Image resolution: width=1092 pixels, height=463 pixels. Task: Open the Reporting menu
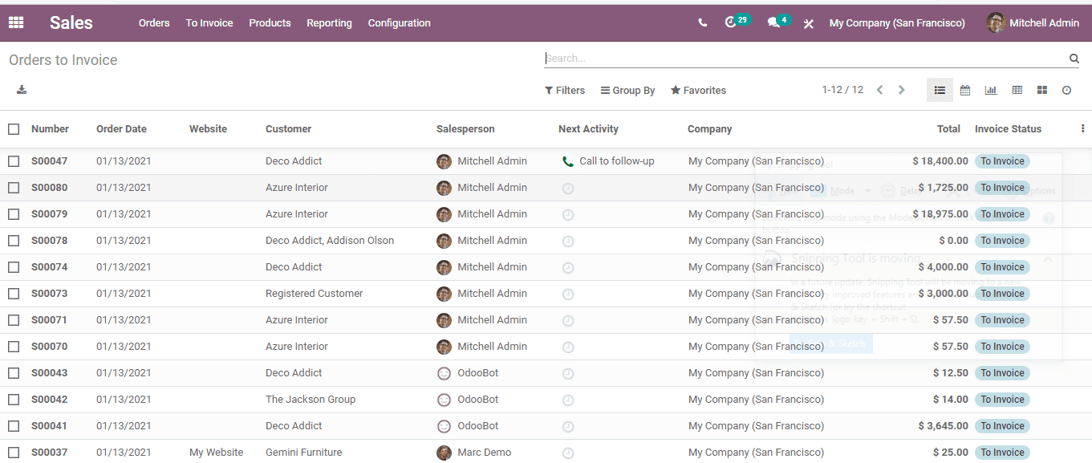click(329, 23)
